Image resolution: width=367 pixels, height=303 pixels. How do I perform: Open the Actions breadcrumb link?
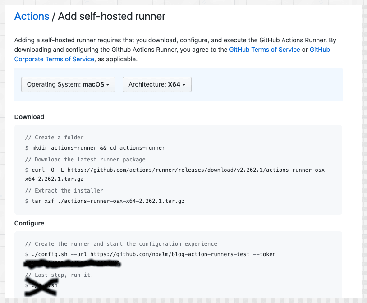point(32,16)
